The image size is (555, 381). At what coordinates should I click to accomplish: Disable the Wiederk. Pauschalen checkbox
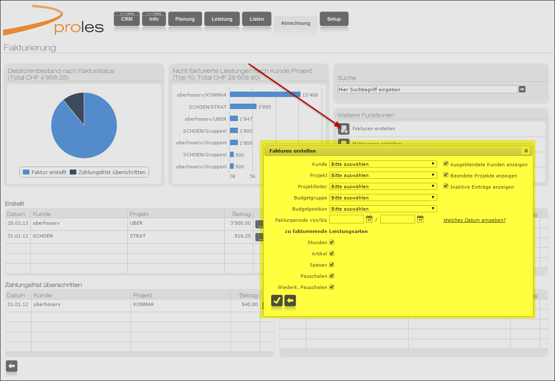click(x=332, y=287)
